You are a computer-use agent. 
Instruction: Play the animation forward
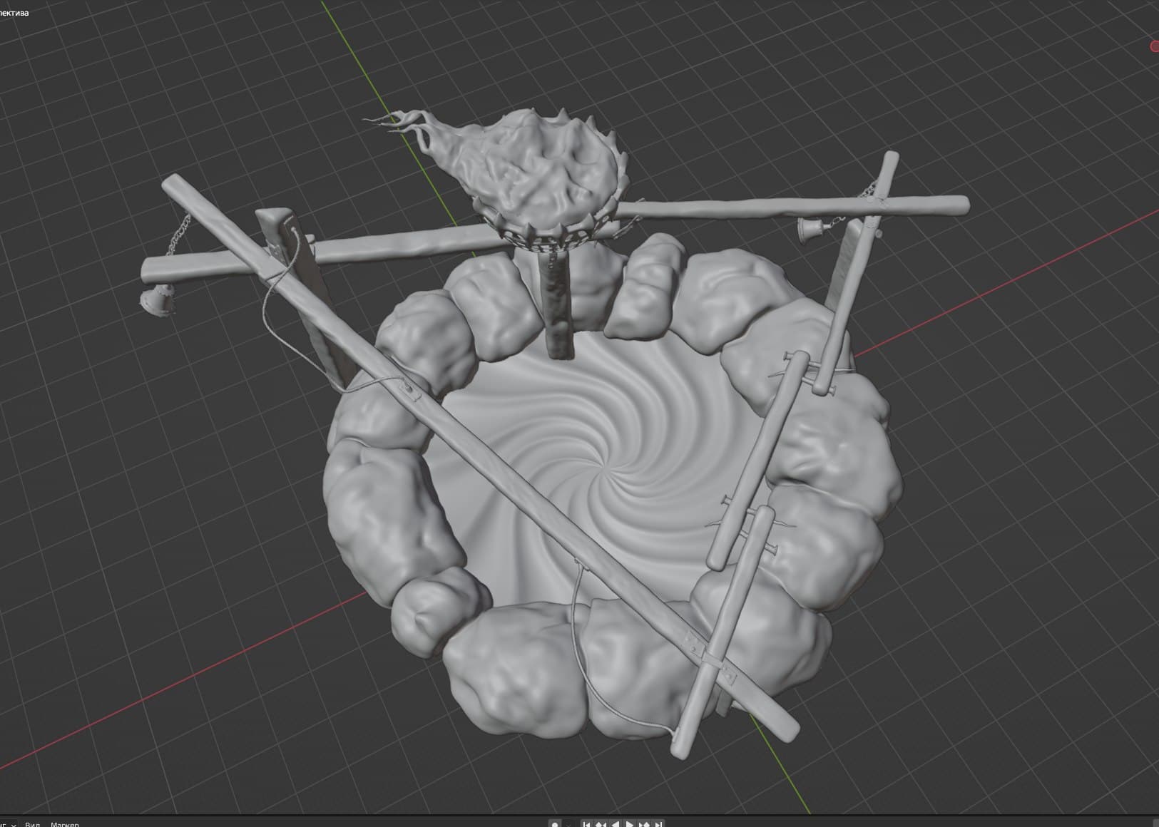pyautogui.click(x=630, y=823)
